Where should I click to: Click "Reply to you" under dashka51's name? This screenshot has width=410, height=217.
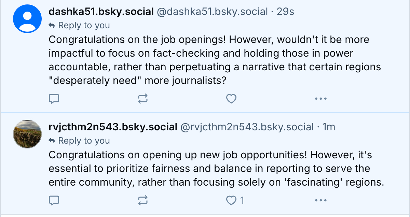[84, 25]
